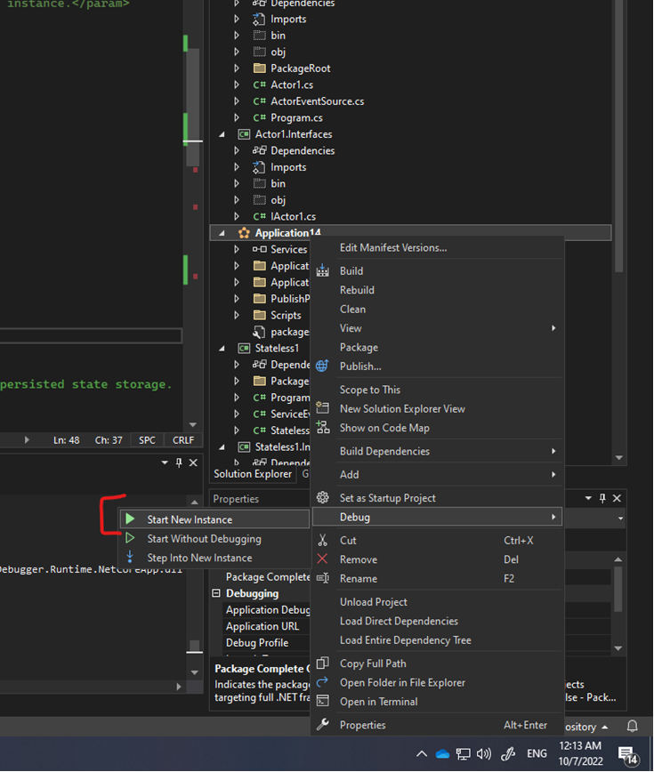
Task: Open the Build Dependencies submenu
Action: pos(437,451)
